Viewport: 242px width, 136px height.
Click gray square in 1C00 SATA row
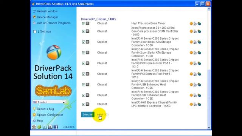(x=87, y=42)
